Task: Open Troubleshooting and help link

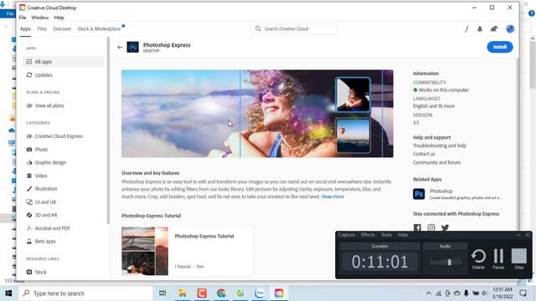Action: pos(439,145)
